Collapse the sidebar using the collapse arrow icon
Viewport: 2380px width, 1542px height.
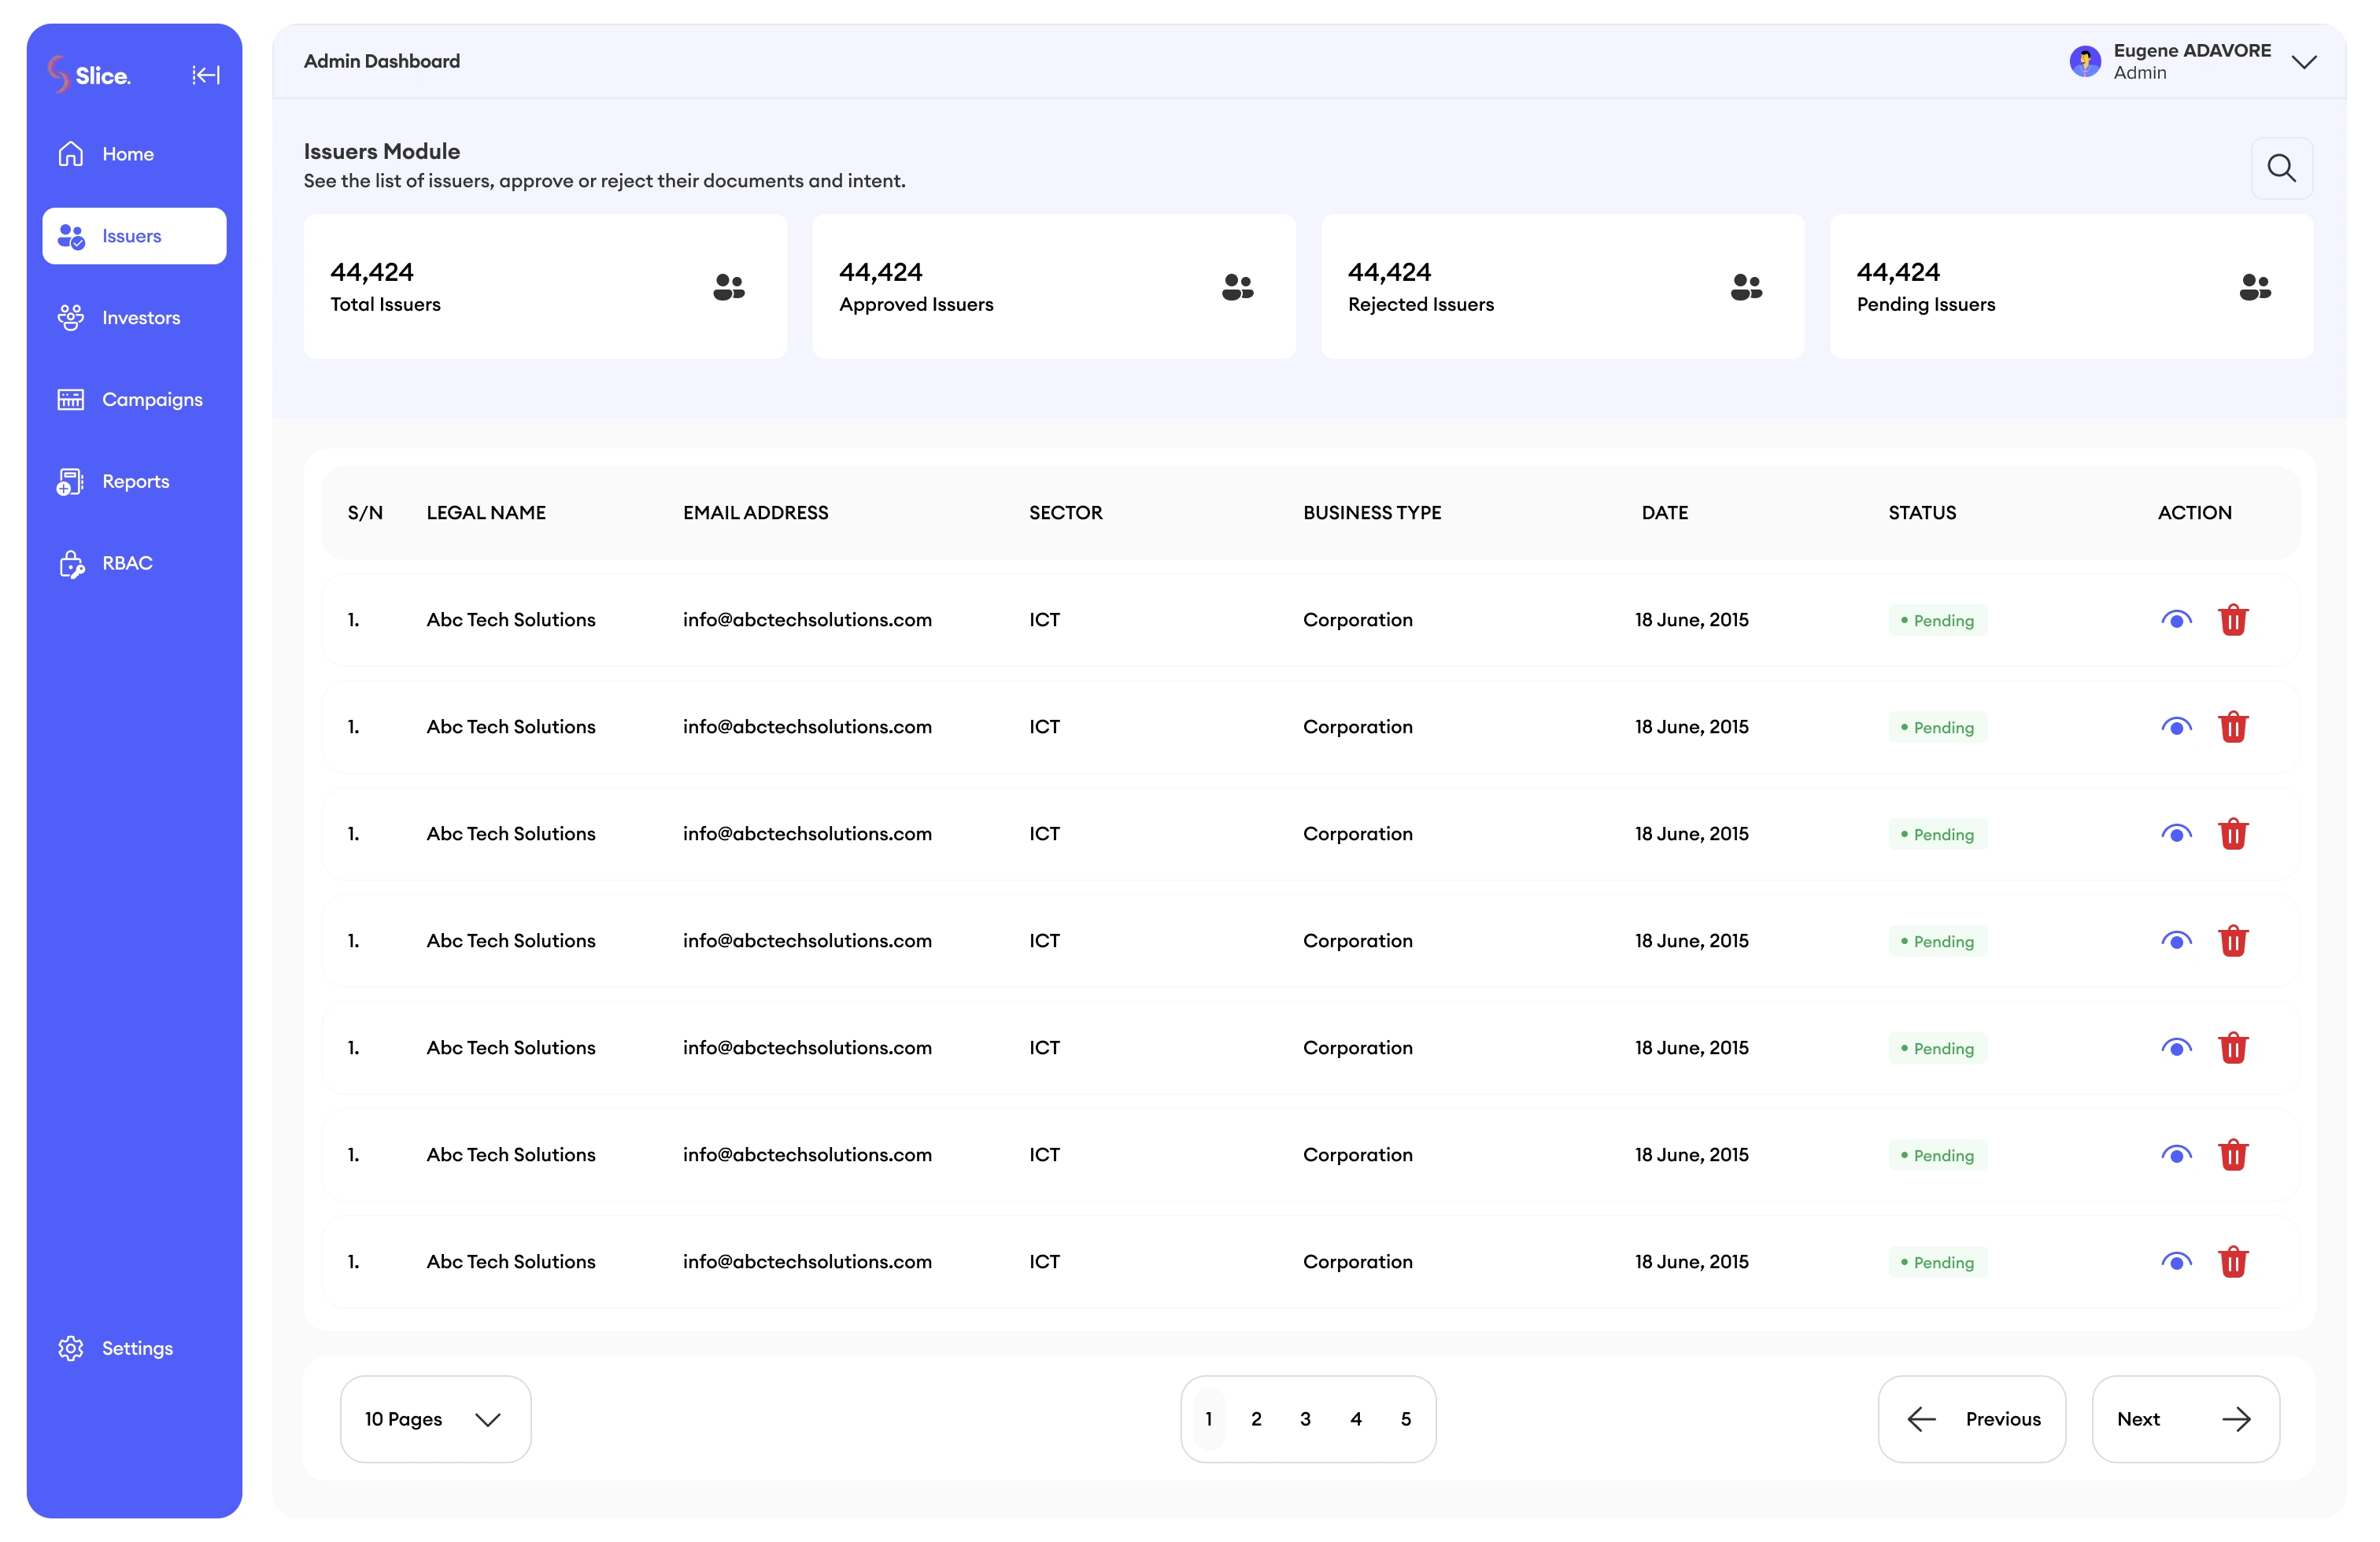(206, 75)
